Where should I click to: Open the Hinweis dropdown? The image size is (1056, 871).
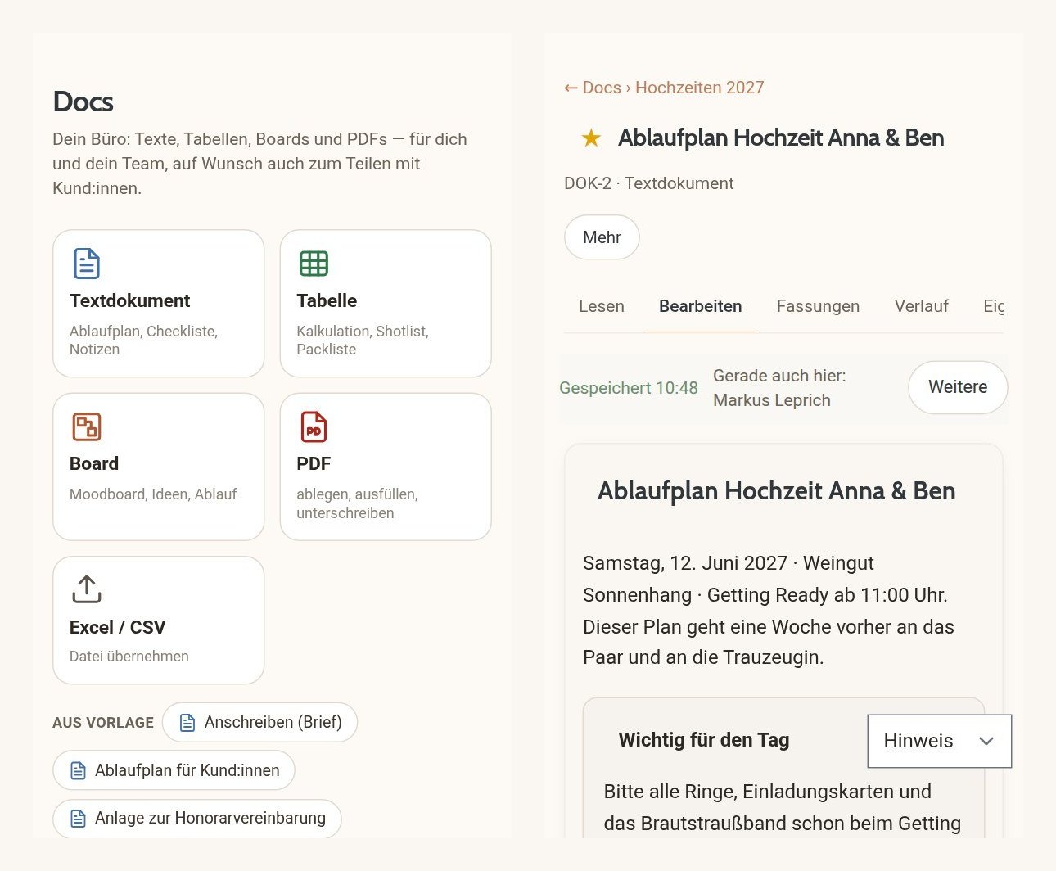[x=940, y=741]
